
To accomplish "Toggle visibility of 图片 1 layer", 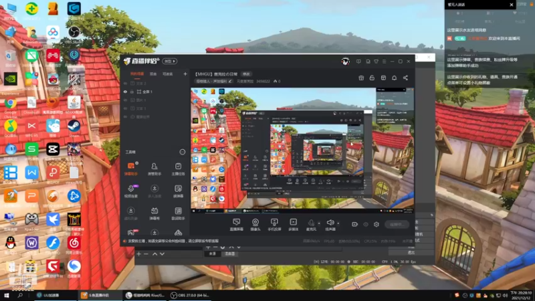I will [125, 100].
